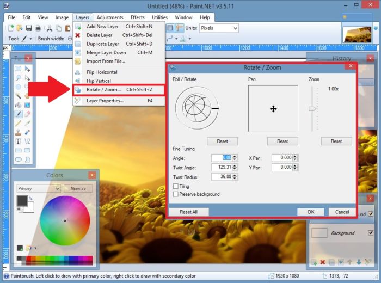Click Reset under the Pan box
The image size is (381, 283).
coord(282,141)
